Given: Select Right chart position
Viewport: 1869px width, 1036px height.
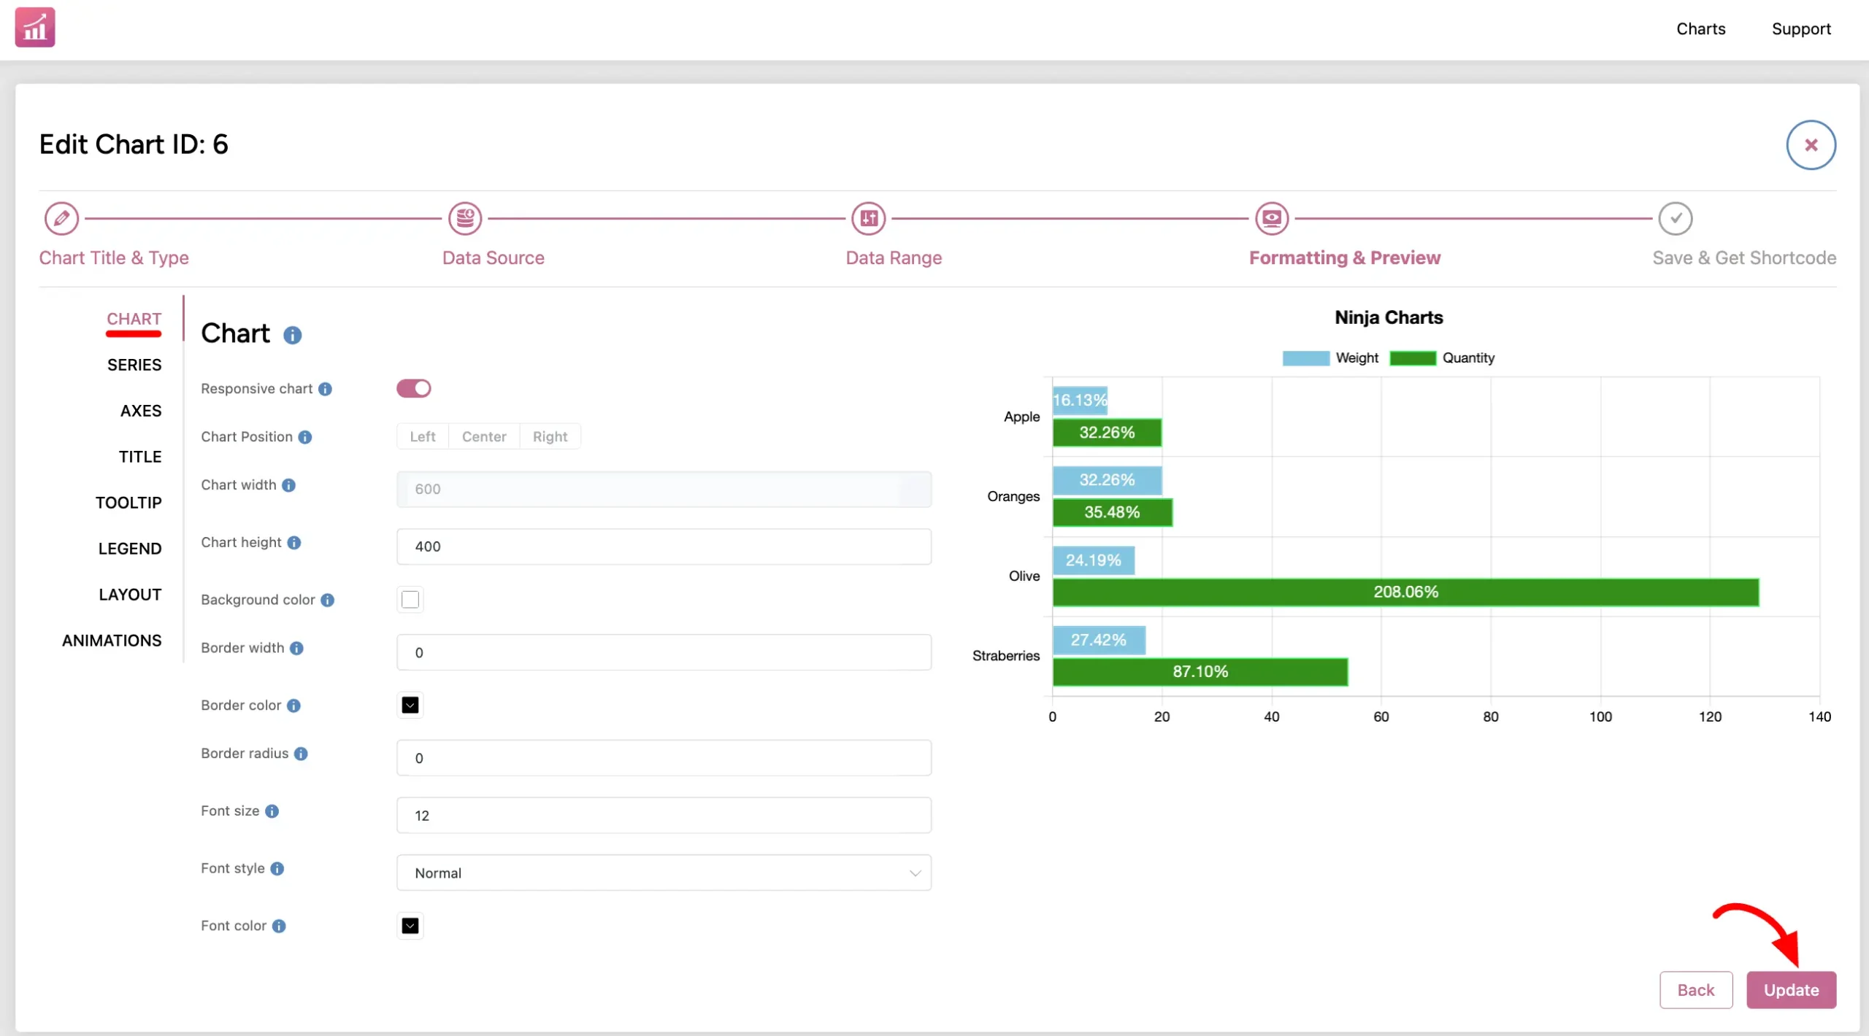Looking at the screenshot, I should coord(550,436).
